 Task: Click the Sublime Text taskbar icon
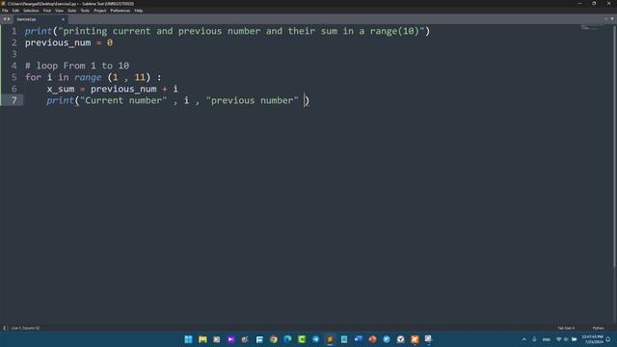[330, 339]
